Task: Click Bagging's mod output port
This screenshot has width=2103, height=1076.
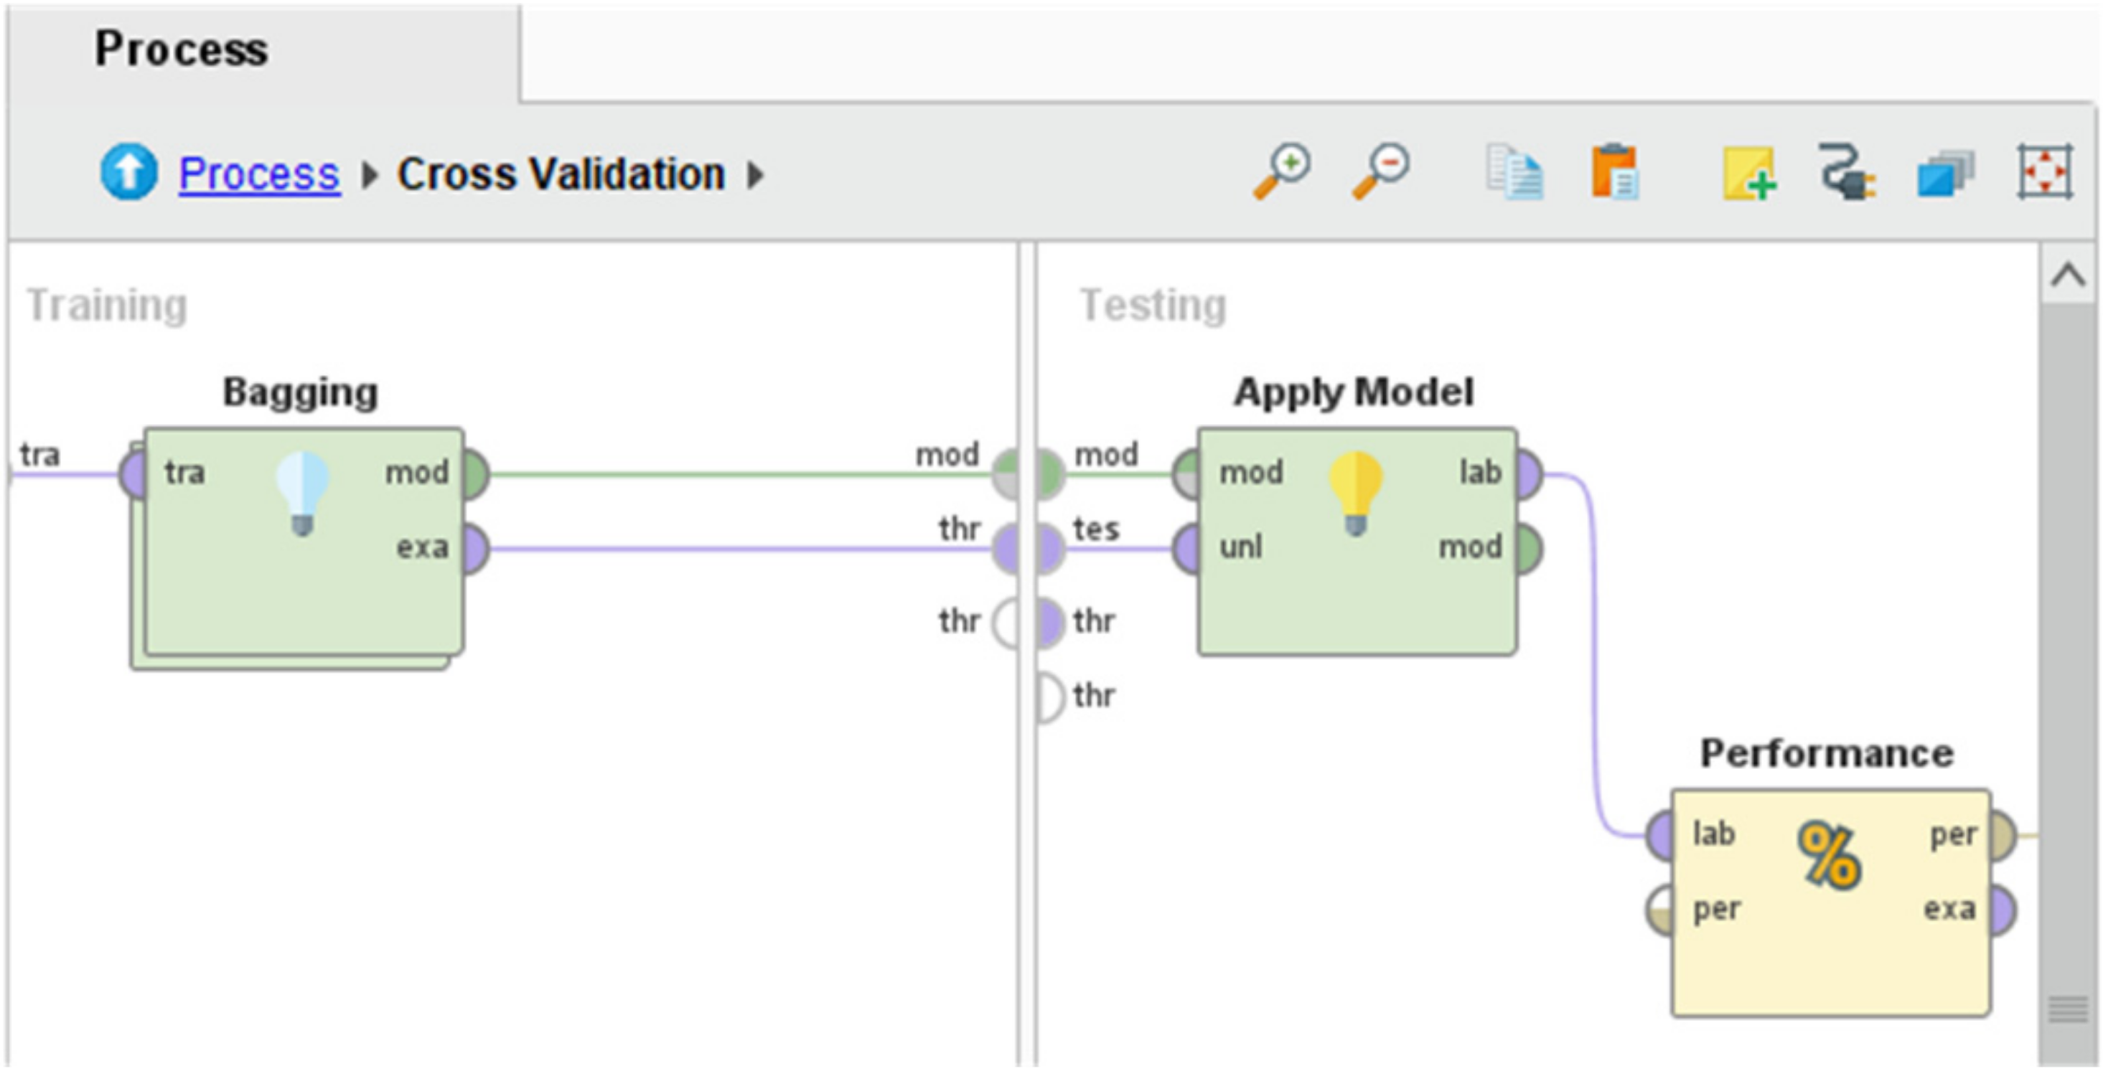Action: [x=476, y=473]
